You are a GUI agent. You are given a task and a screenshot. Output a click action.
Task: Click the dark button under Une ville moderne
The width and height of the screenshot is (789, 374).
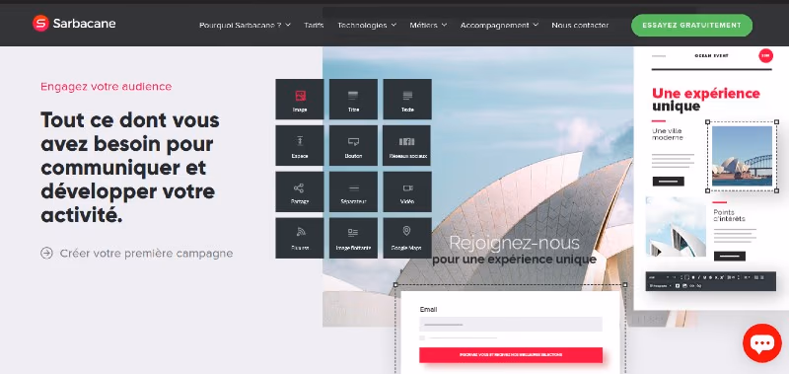coord(669,182)
